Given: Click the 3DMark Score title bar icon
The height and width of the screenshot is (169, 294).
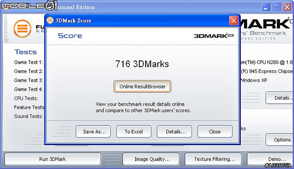Looking at the screenshot, I should (x=50, y=20).
